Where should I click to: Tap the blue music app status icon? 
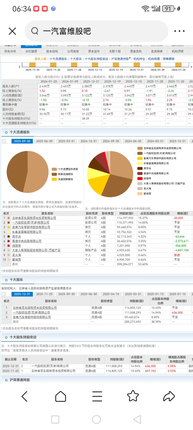tap(53, 9)
